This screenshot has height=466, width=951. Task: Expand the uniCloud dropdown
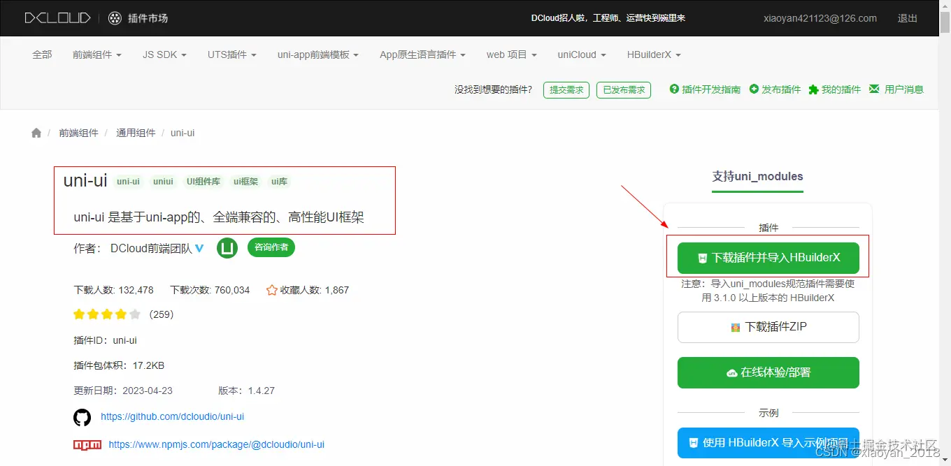(582, 54)
